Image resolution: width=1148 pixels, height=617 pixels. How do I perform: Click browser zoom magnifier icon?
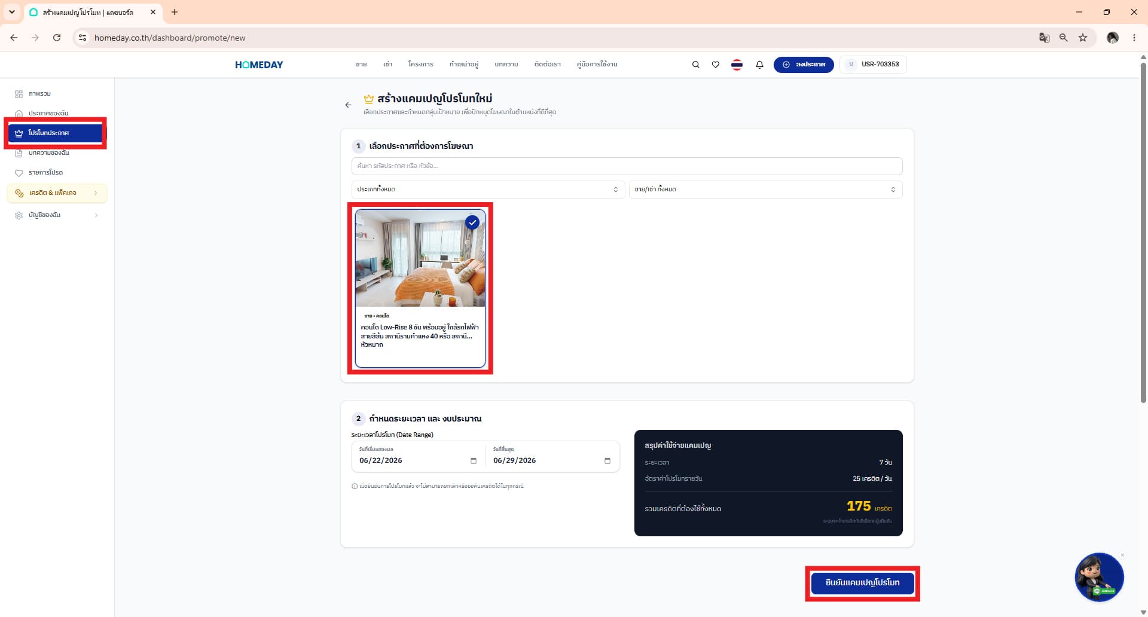click(1063, 38)
